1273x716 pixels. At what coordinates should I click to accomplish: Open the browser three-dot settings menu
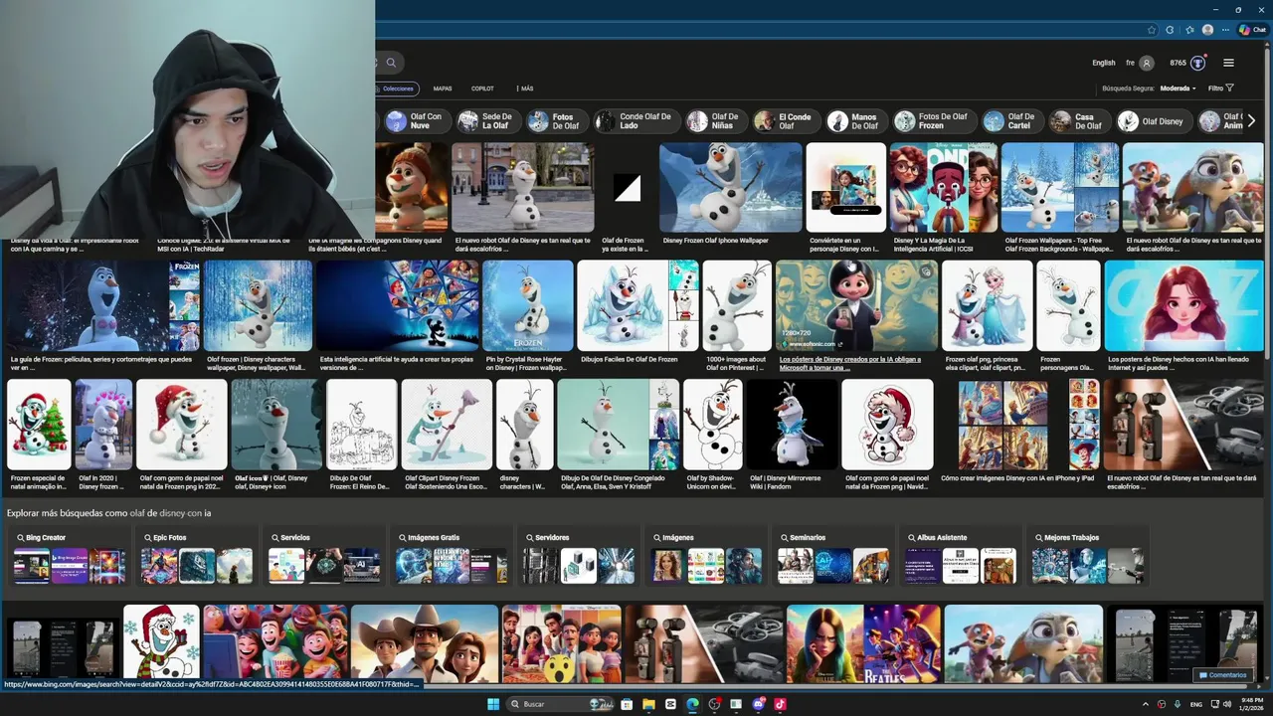1226,30
